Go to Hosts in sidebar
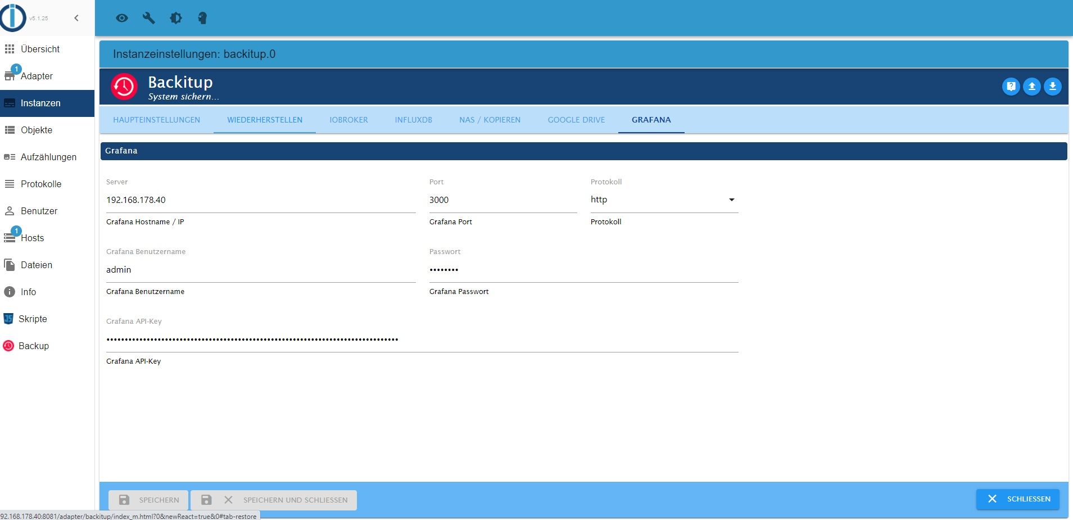 (32, 238)
